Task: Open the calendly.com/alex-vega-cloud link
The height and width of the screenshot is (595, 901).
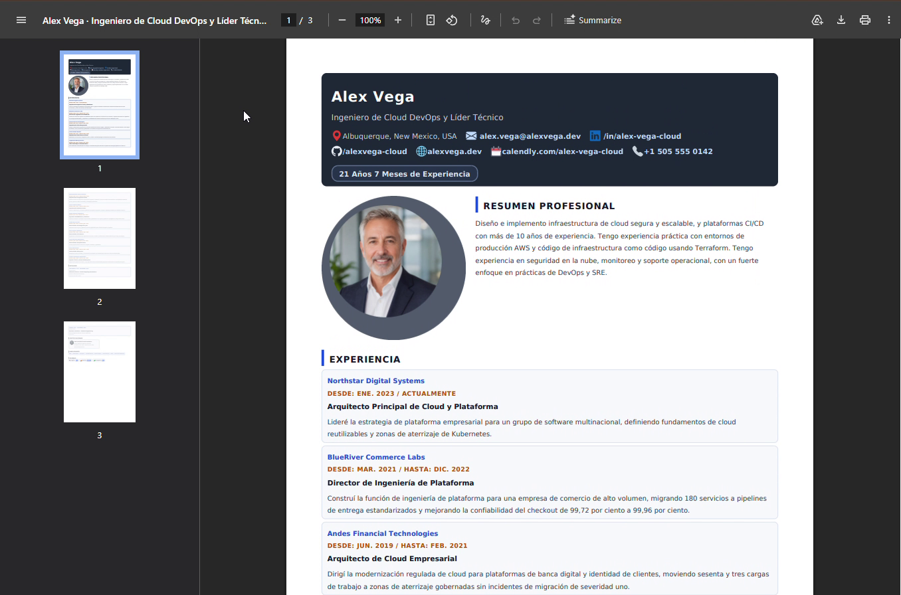Action: coord(563,151)
